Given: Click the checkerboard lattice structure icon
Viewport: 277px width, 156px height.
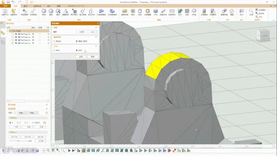Looking at the screenshot, I should click(x=187, y=12).
